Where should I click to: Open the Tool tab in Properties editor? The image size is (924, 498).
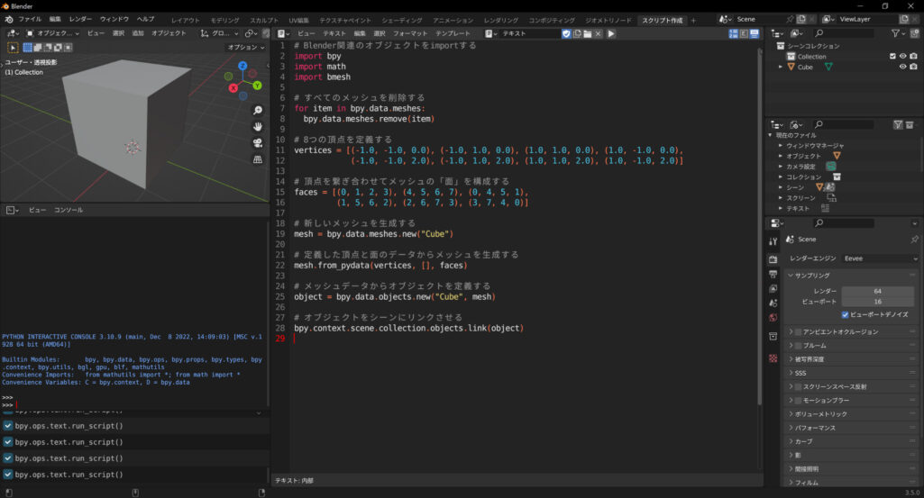point(773,242)
